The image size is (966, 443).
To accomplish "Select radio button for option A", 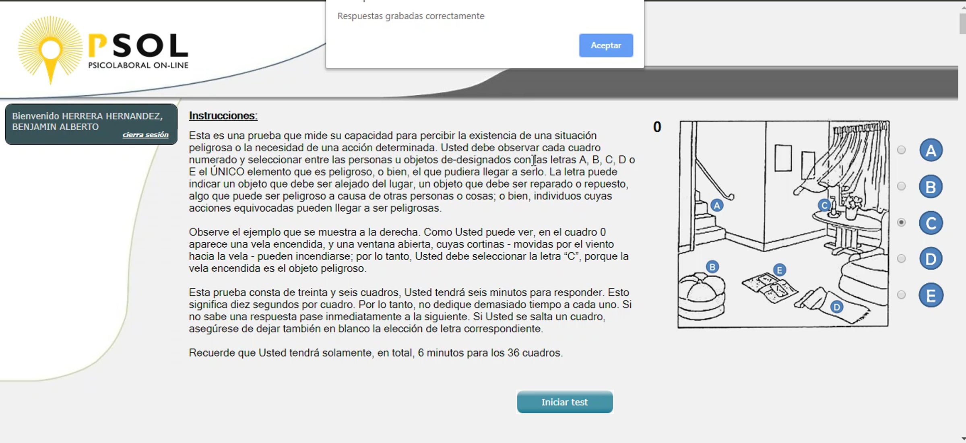I will [901, 150].
